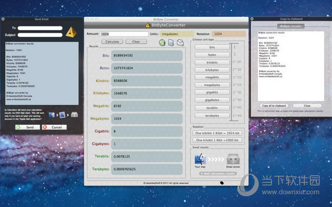This screenshot has width=332, height=207.
Task: Select the bits unit type
Action: coord(212,48)
